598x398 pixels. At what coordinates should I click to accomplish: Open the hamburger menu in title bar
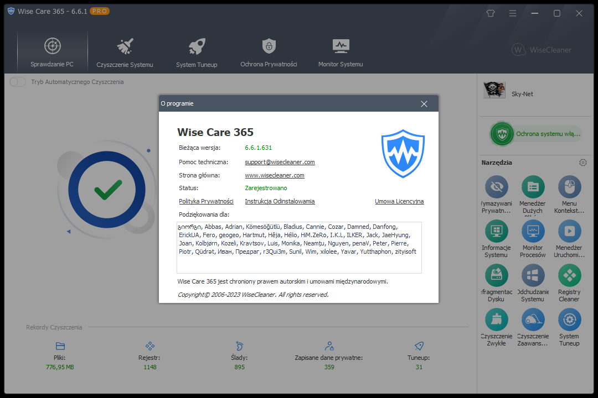point(513,13)
